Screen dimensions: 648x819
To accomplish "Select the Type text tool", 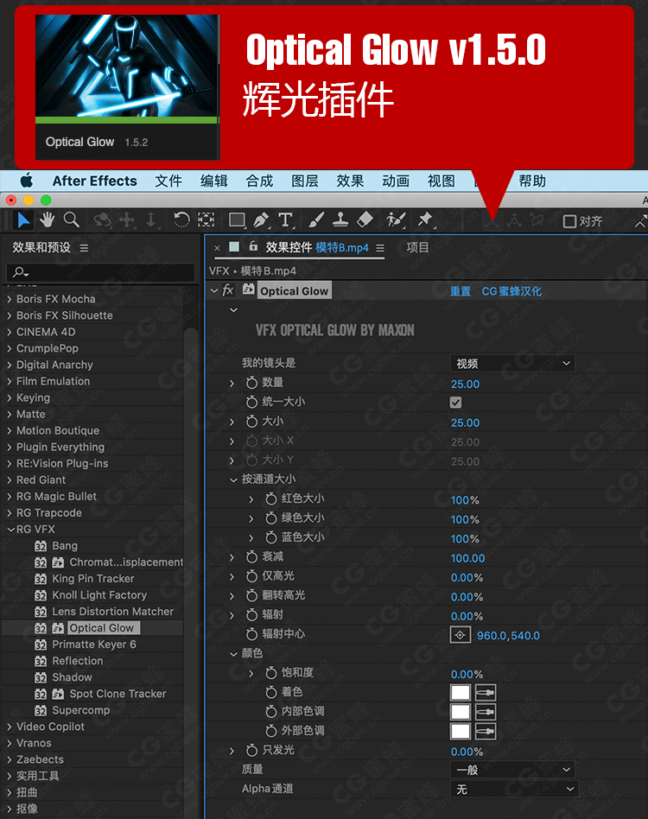I will coord(285,220).
